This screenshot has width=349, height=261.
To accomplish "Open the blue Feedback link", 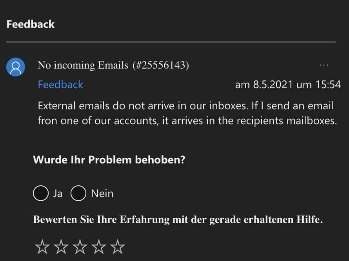I will coord(60,85).
